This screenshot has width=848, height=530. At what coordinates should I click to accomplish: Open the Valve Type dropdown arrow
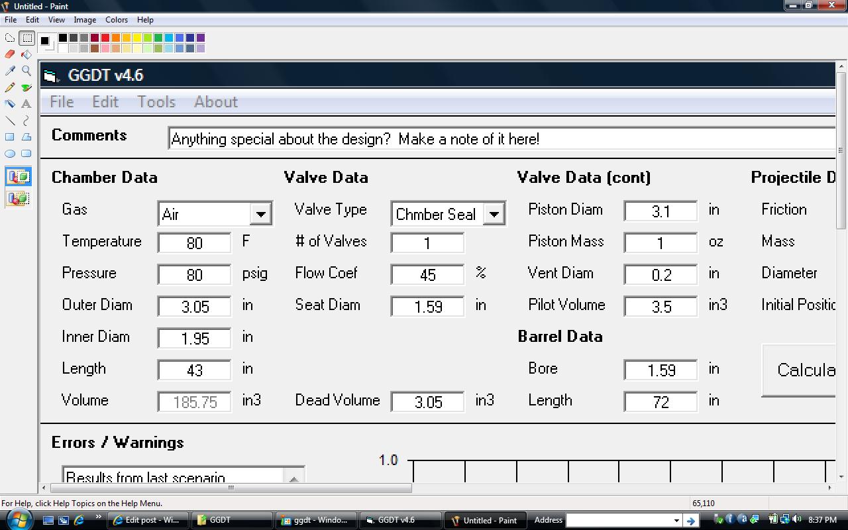tap(494, 214)
